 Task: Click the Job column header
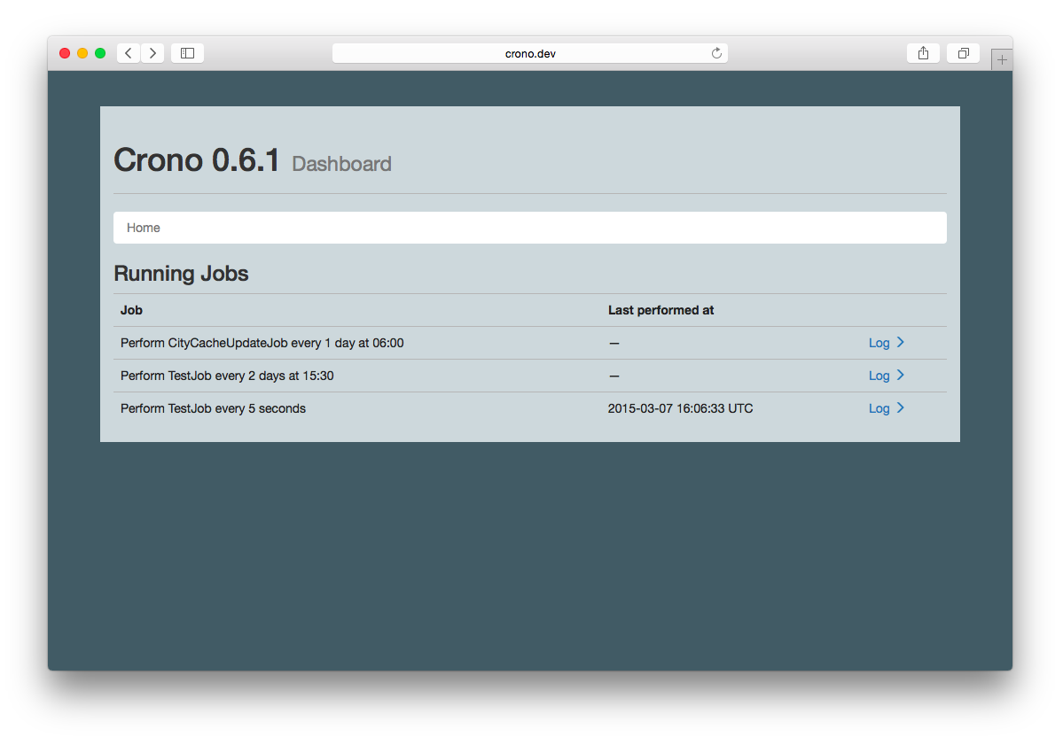coord(131,310)
